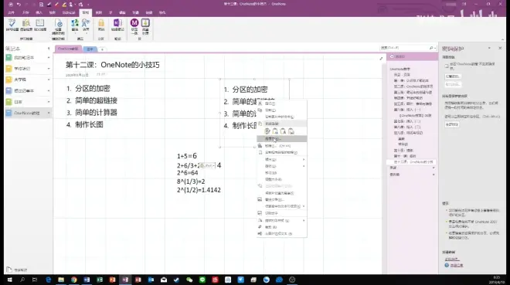This screenshot has height=285, width=510.
Task: Click the first paste option icon in context menu
Action: pos(267,131)
